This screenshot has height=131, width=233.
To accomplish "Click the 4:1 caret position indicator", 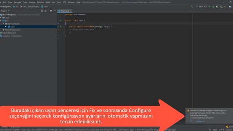I will pyautogui.click(x=210, y=130).
